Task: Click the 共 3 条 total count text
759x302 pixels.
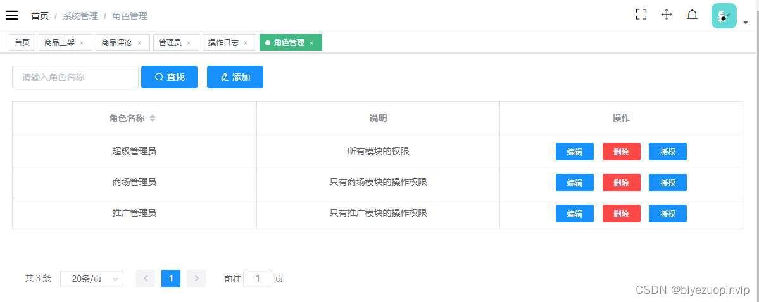Action: click(x=38, y=279)
